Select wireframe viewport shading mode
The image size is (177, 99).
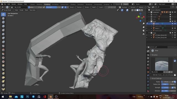pyautogui.click(x=135, y=10)
